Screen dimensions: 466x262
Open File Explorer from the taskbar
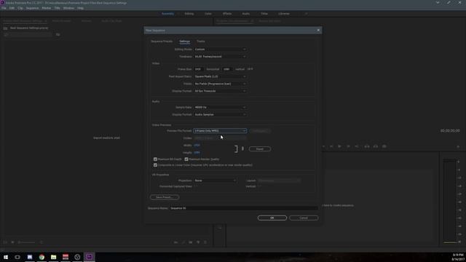coord(53,257)
